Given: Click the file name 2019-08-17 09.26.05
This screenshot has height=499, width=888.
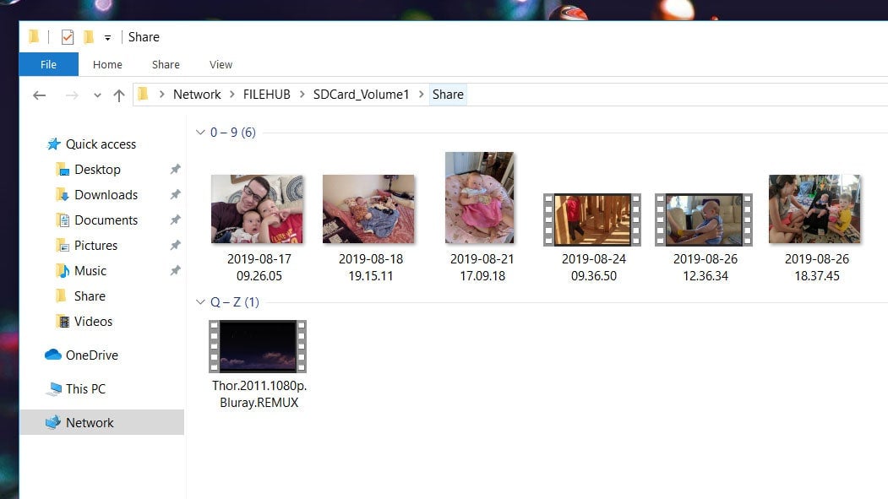Looking at the screenshot, I should (x=259, y=268).
